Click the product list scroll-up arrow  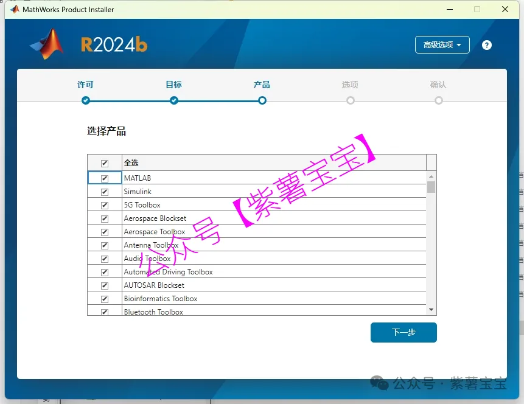tap(431, 175)
